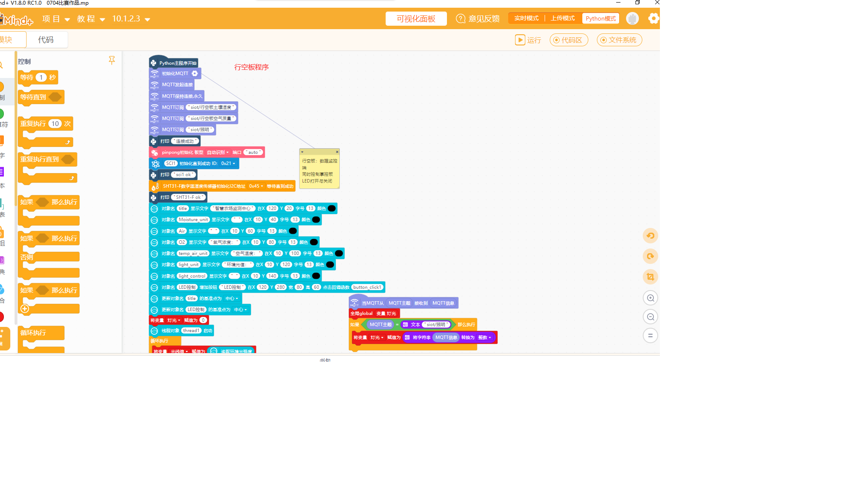
Task: Open the 灯光 dropdown next to 赋值为 0
Action: click(x=174, y=320)
